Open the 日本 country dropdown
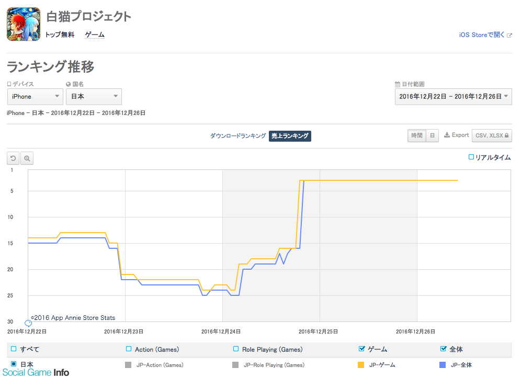Image resolution: width=521 pixels, height=379 pixels. (94, 97)
